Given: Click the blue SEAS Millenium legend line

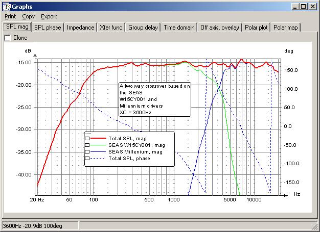Looking at the screenshot, I should [98, 151].
